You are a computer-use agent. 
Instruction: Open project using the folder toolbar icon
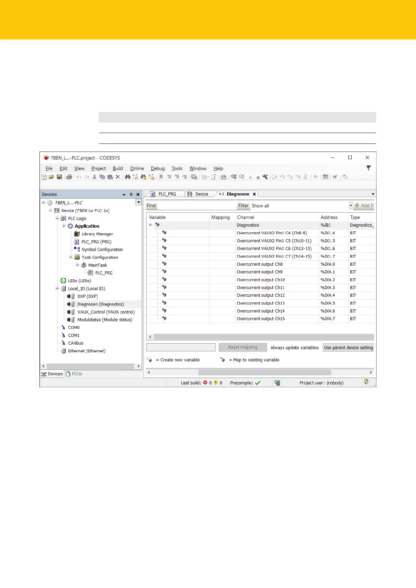51,177
